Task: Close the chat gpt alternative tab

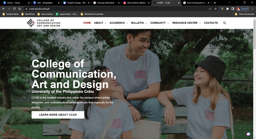Action: coord(119,3)
